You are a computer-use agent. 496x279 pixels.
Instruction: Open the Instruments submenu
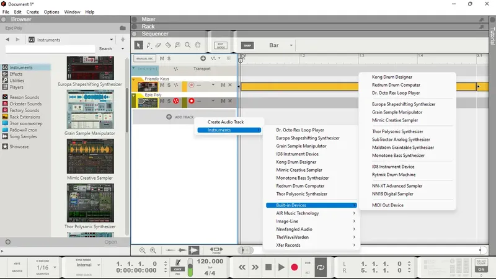229,130
